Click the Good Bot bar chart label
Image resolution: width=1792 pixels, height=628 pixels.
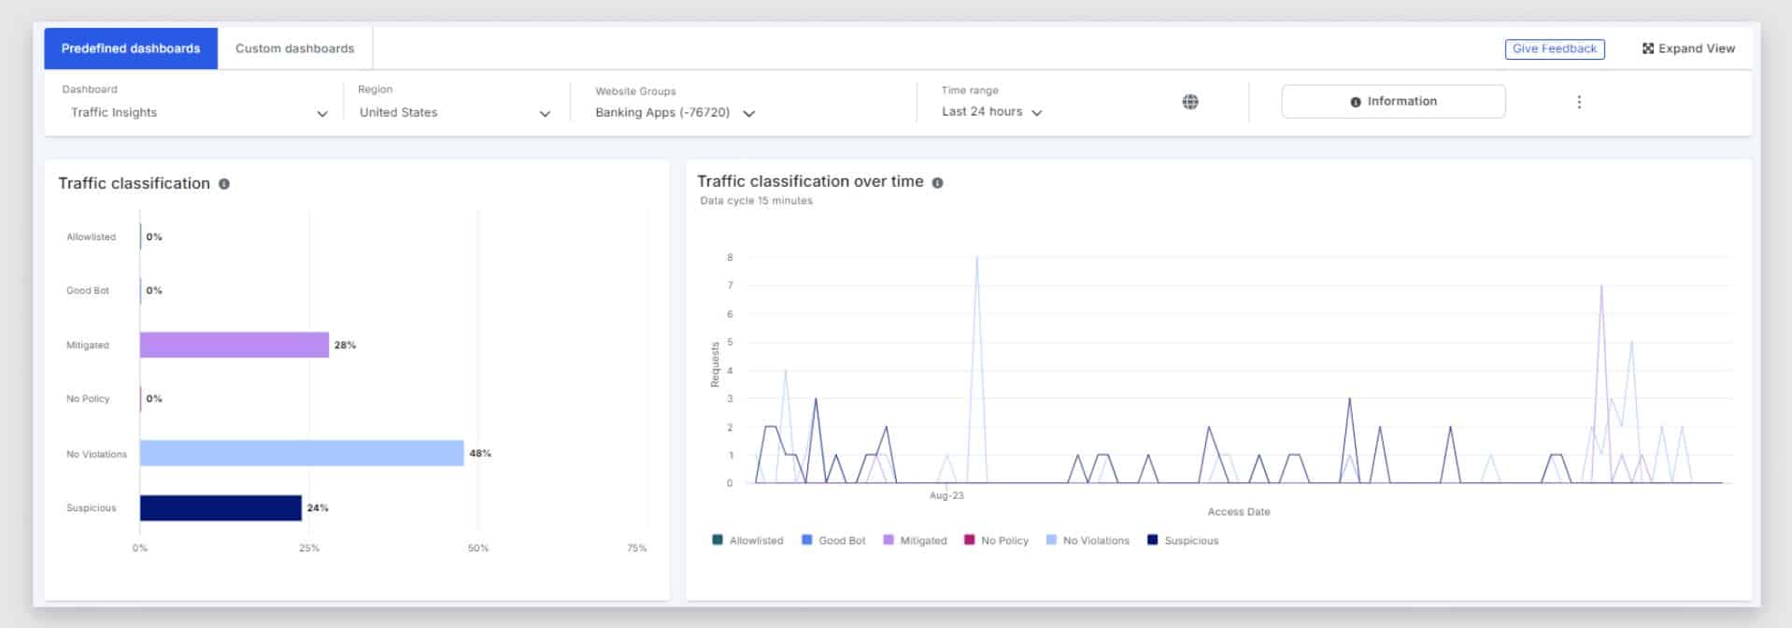[88, 291]
